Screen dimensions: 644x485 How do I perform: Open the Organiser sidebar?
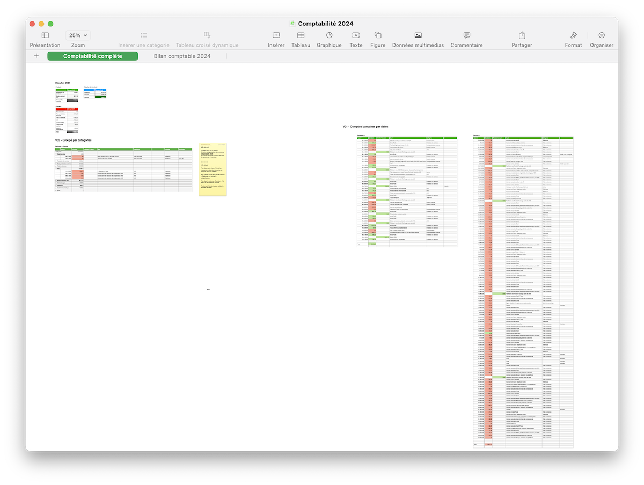[601, 35]
